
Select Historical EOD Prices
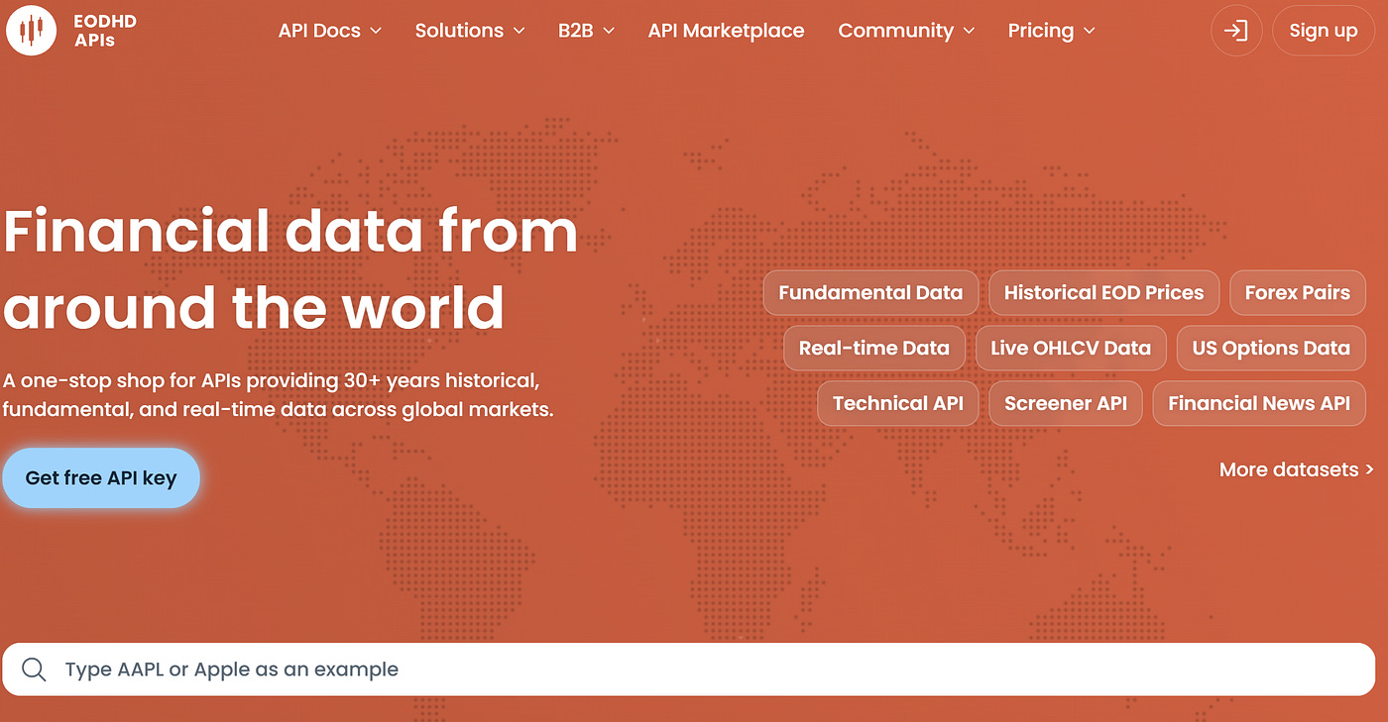(1102, 292)
